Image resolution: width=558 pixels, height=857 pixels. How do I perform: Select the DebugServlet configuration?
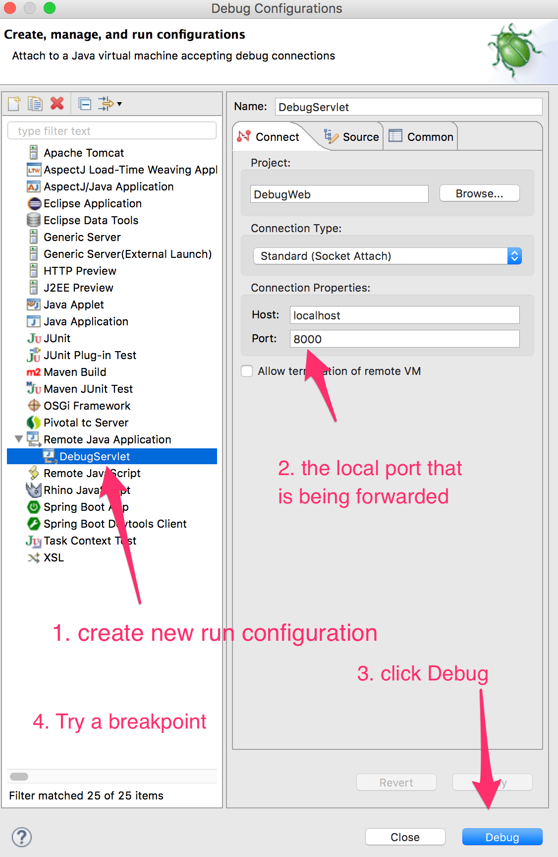(112, 456)
